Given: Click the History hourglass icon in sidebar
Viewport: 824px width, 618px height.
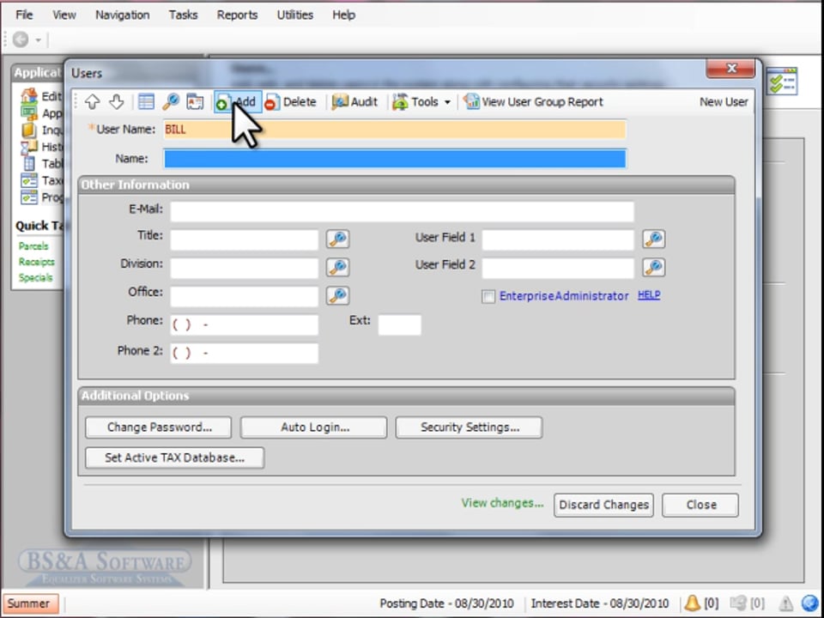Looking at the screenshot, I should click(x=29, y=147).
